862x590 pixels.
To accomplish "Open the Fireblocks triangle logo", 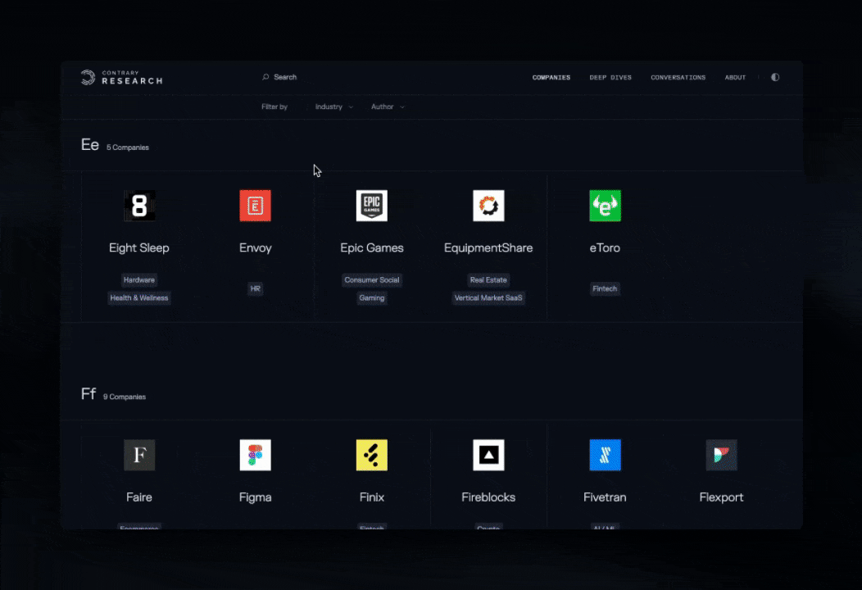I will pos(488,455).
